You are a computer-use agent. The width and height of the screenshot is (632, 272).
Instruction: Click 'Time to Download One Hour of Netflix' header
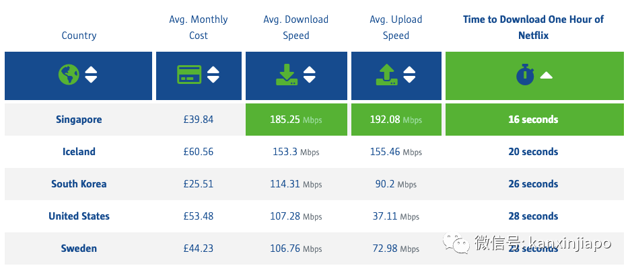[533, 28]
